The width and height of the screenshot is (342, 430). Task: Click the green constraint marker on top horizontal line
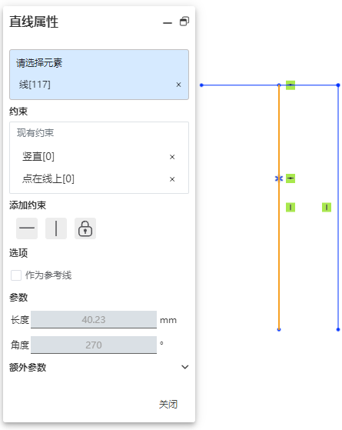[x=291, y=85]
